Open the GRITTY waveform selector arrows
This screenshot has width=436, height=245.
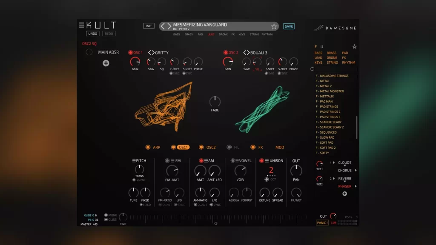tap(151, 52)
